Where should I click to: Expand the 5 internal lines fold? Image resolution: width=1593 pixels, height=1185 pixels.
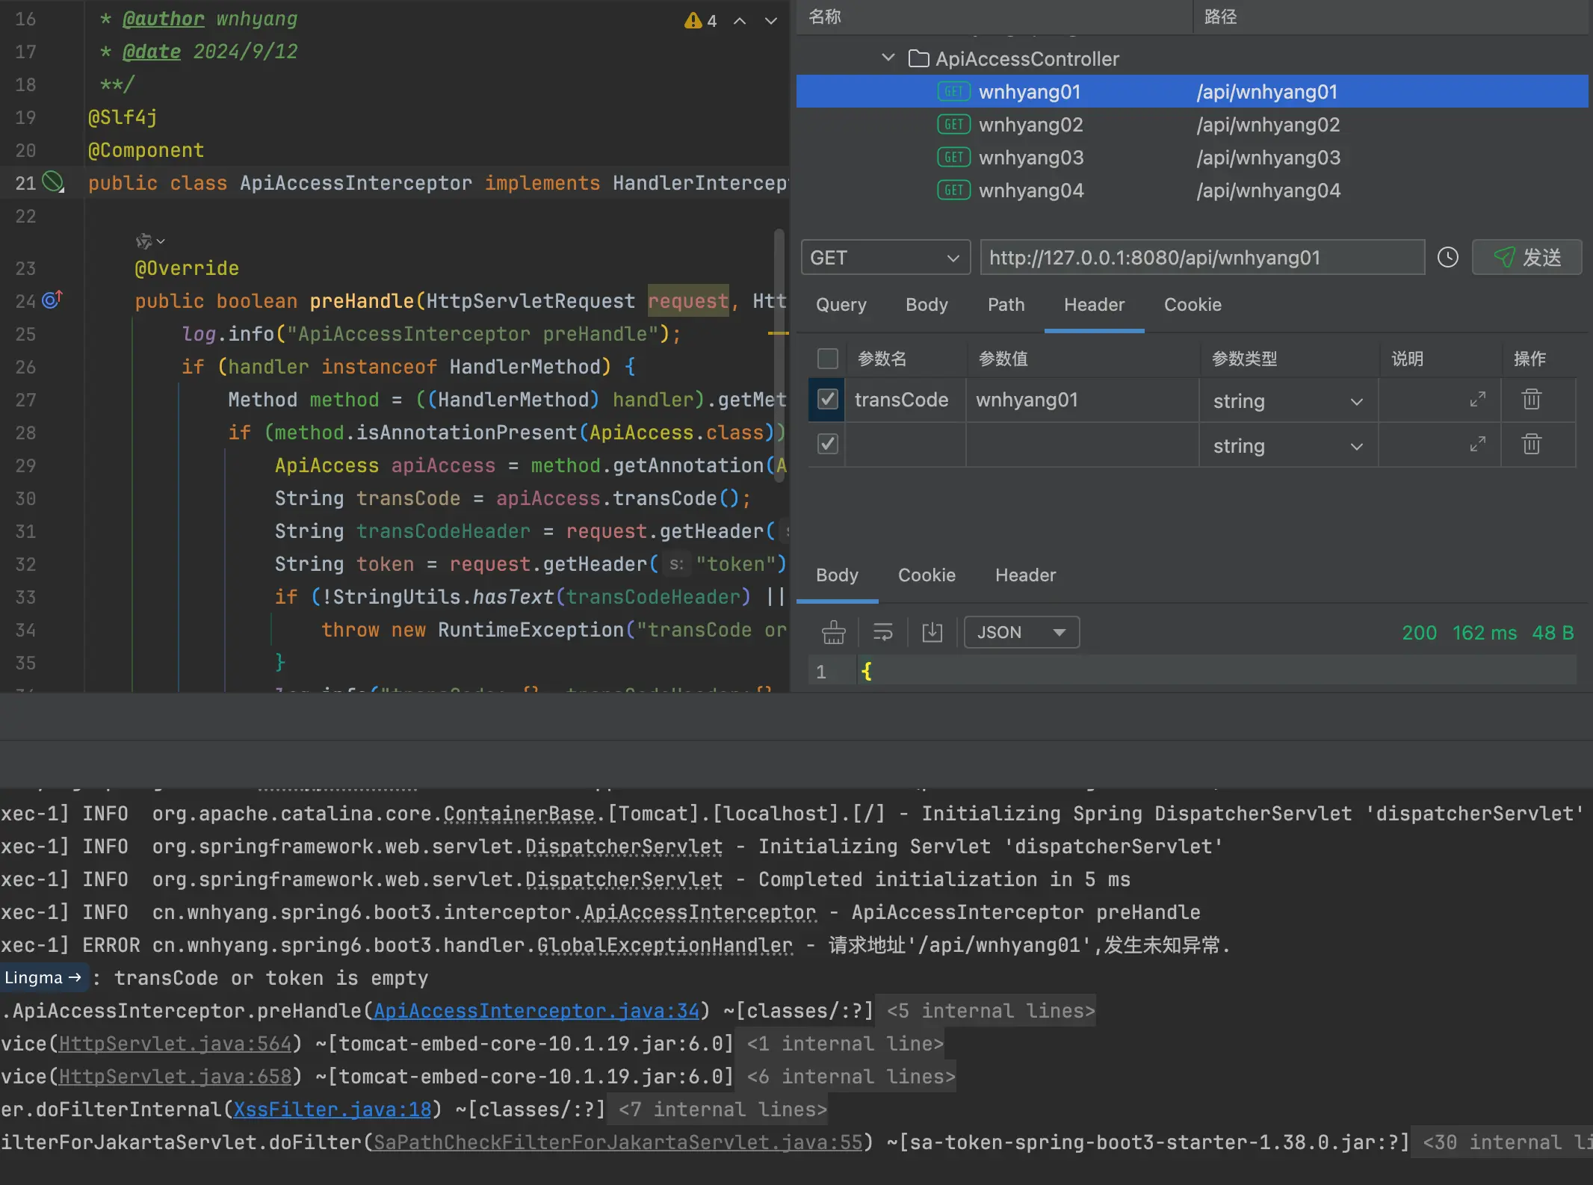(x=990, y=1011)
